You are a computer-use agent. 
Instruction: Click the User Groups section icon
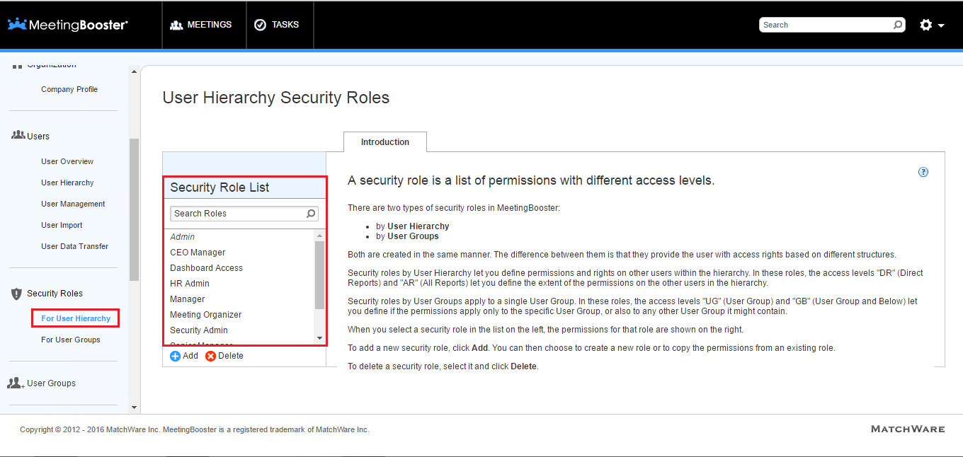(x=16, y=383)
